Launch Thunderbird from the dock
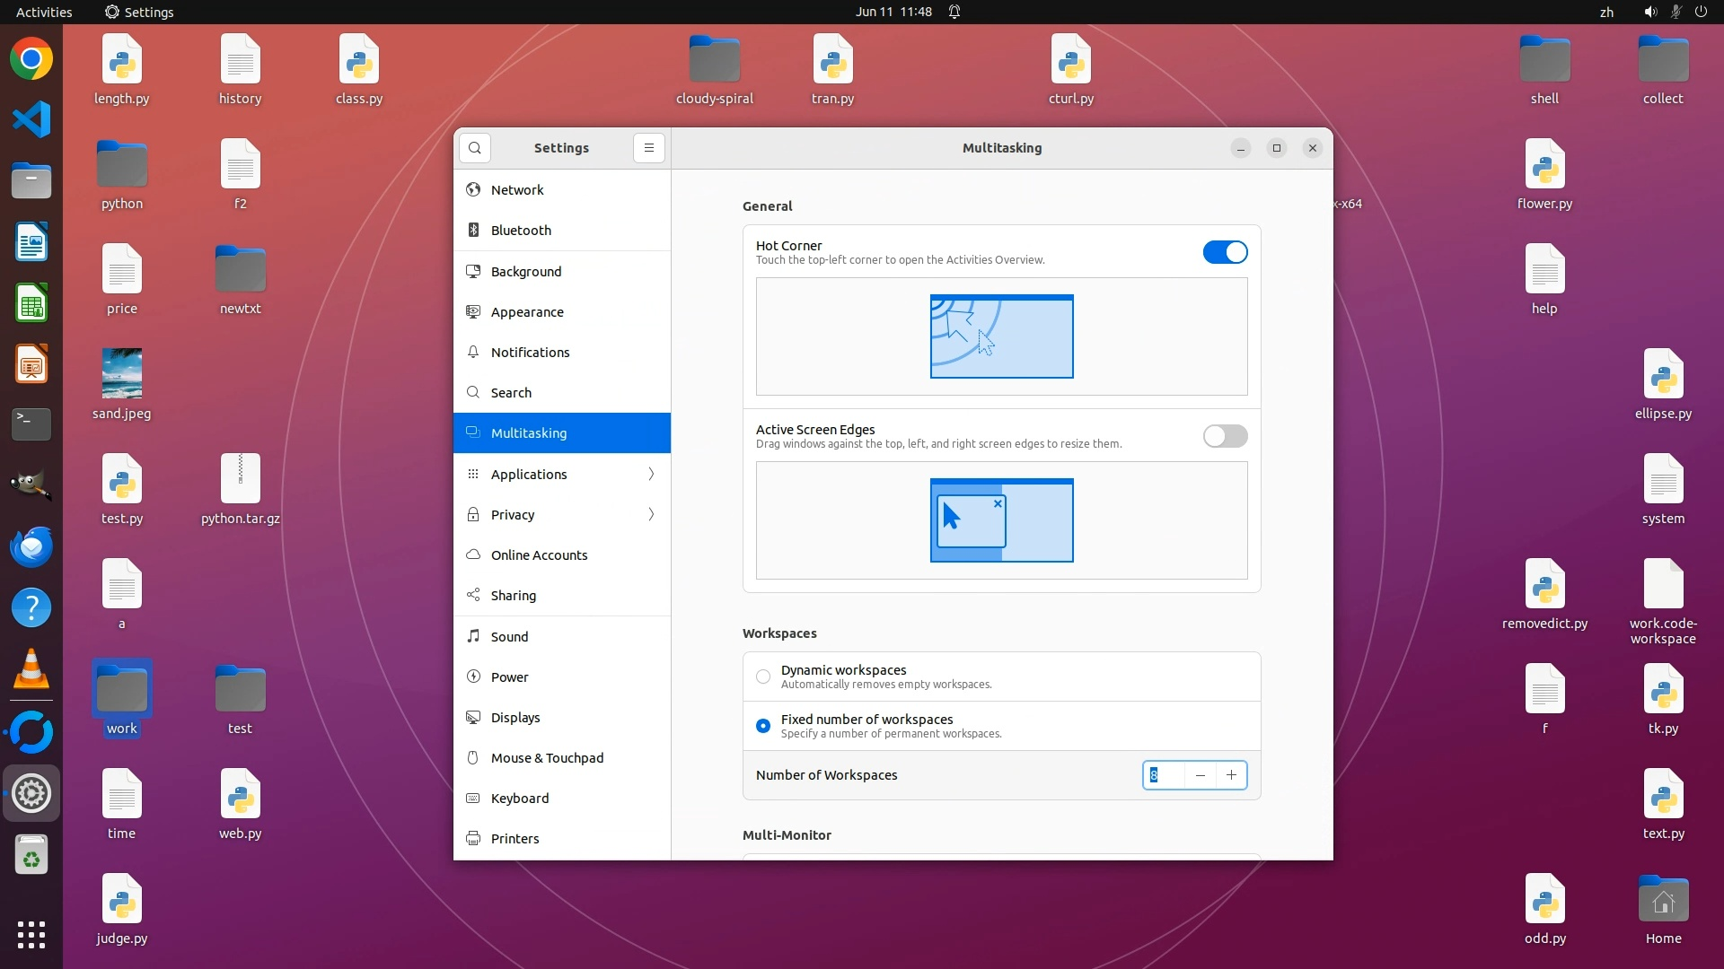The height and width of the screenshot is (969, 1724). [x=31, y=546]
